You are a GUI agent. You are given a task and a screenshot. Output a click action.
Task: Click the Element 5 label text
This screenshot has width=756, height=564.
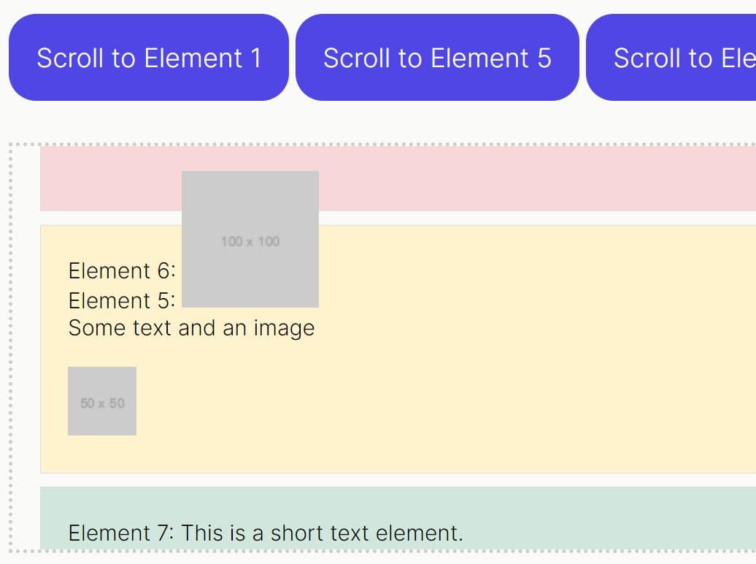122,300
